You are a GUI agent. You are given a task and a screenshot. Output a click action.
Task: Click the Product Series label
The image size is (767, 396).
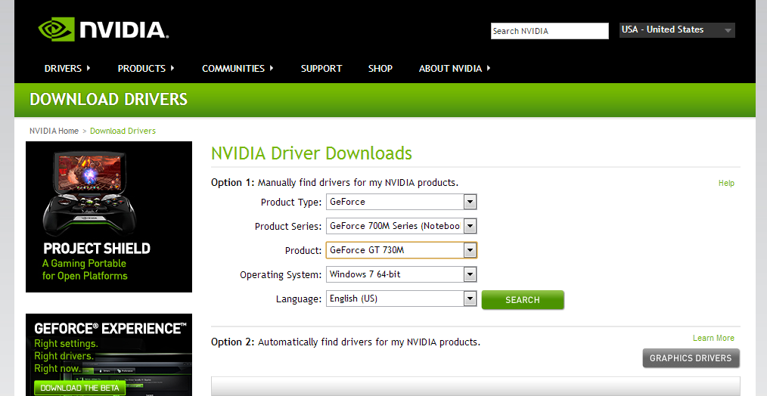[288, 227]
